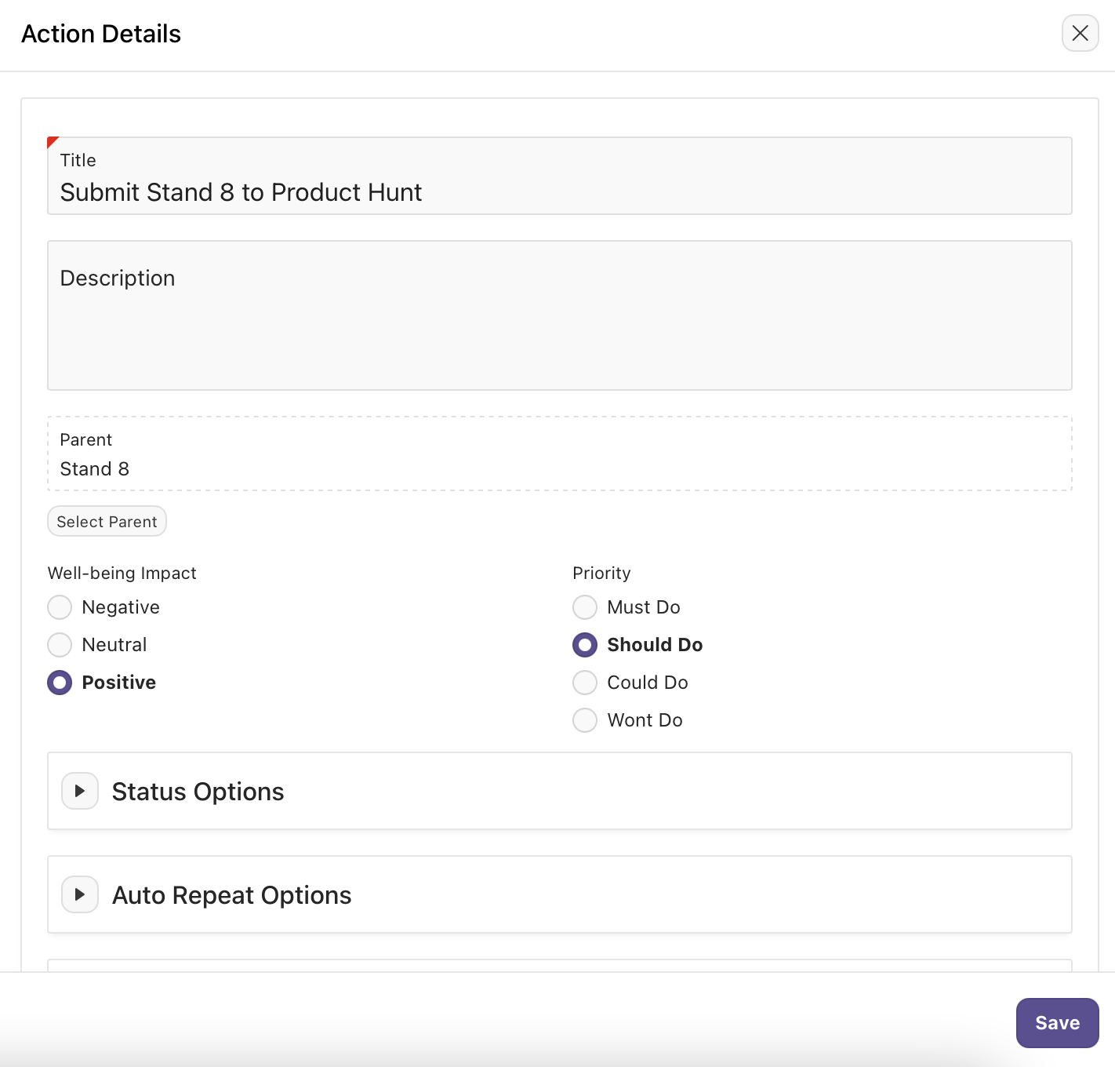Click the Auto Repeat Options heading
This screenshot has width=1115, height=1067.
pyautogui.click(x=231, y=895)
